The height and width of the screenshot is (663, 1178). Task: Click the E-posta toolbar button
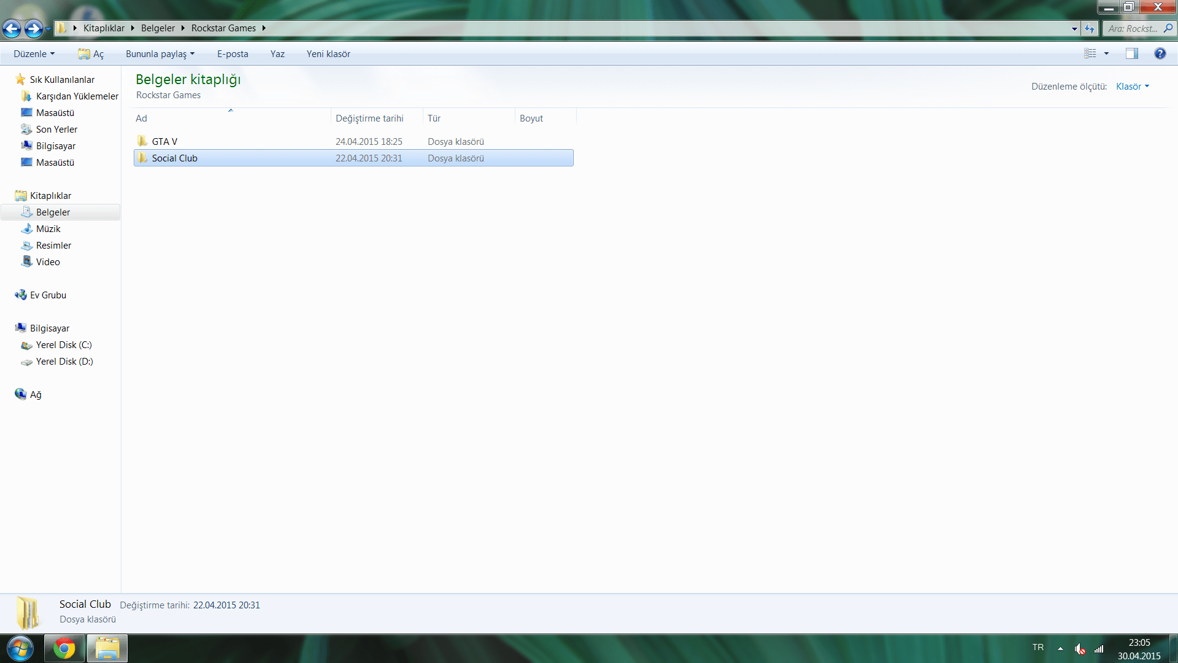233,53
